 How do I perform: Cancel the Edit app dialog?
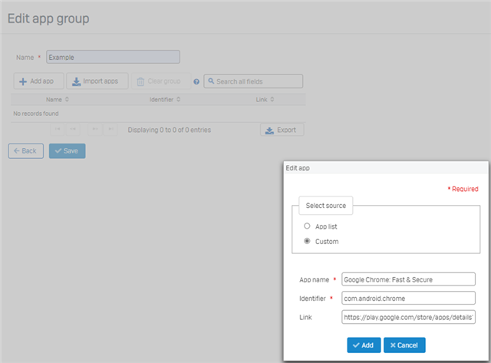pos(404,345)
